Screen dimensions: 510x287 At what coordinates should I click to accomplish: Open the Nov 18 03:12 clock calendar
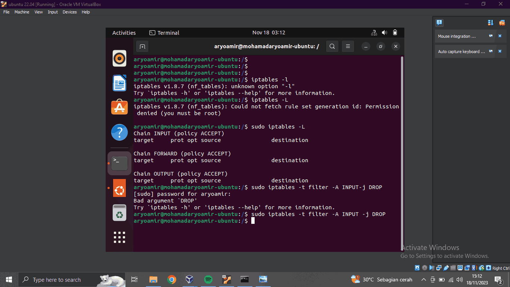tap(269, 33)
